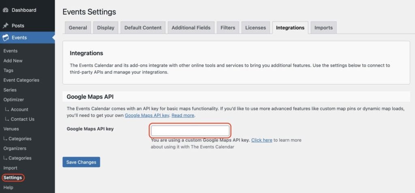
Task: Click the Events Settings page heading
Action: coord(89,12)
